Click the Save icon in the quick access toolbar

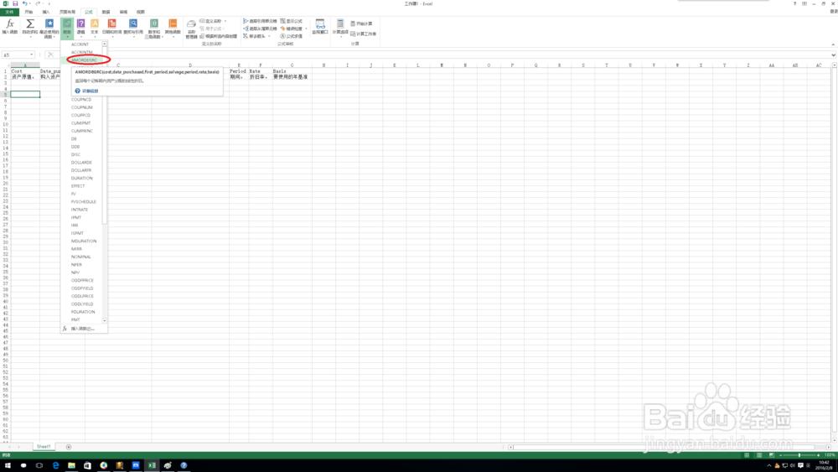pyautogui.click(x=15, y=3)
